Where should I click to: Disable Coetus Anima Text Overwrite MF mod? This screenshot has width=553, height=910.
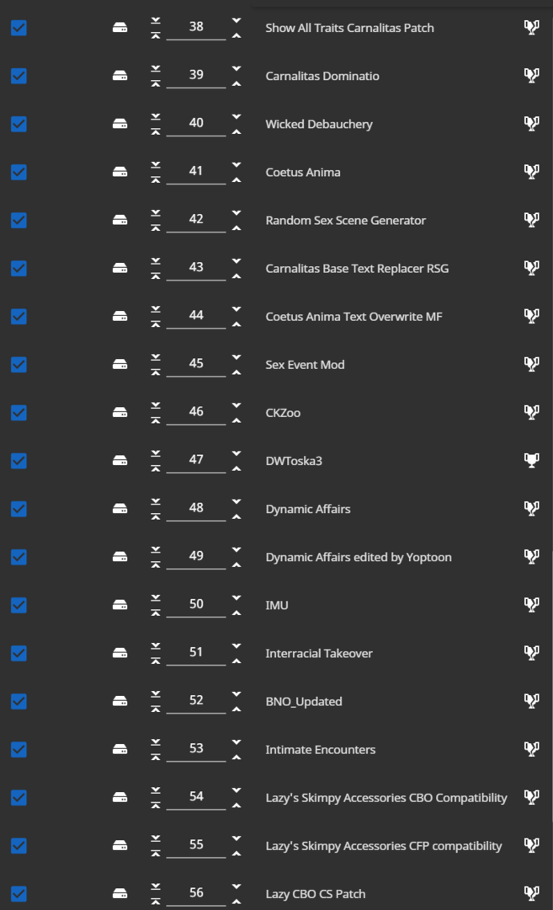coord(19,316)
